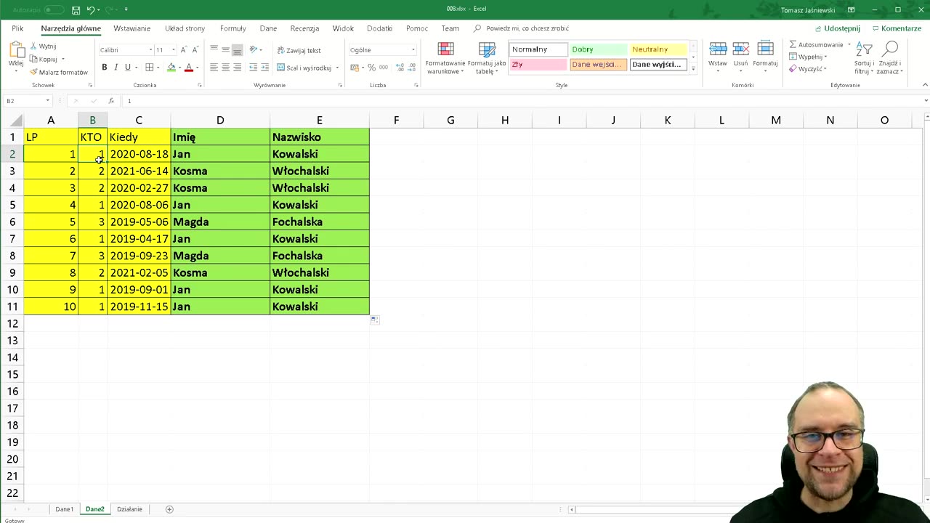Click the Udostępnij share button
The image size is (930, 523).
[x=837, y=28]
